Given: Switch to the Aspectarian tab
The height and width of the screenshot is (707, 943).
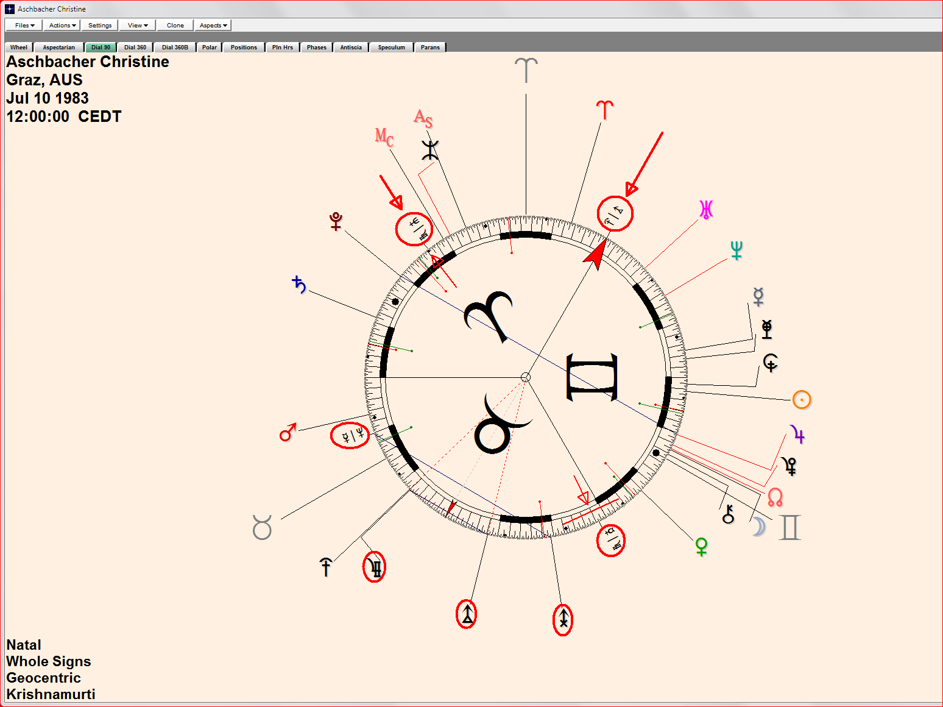Looking at the screenshot, I should pyautogui.click(x=59, y=47).
